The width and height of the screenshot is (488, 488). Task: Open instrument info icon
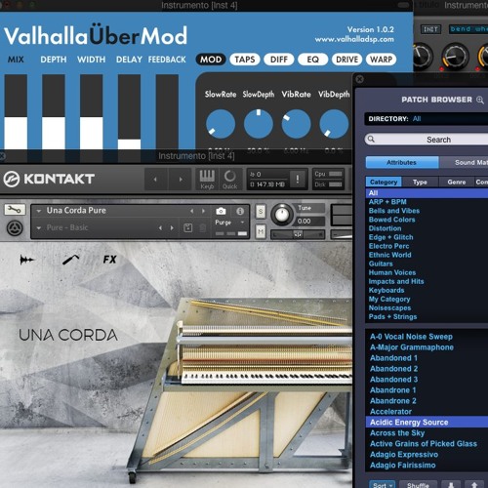(240, 211)
